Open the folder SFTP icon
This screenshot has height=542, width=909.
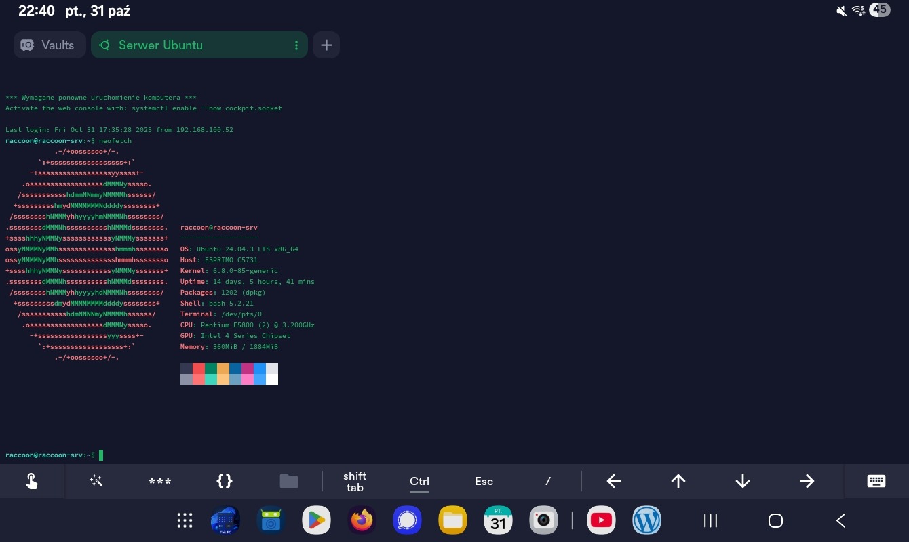289,481
